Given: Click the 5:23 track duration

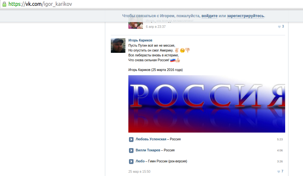Looking at the screenshot, I should pyautogui.click(x=280, y=139).
